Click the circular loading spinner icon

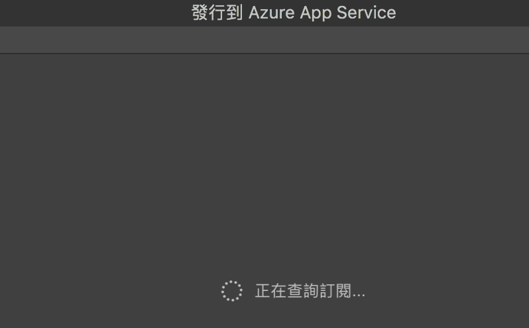click(x=231, y=291)
